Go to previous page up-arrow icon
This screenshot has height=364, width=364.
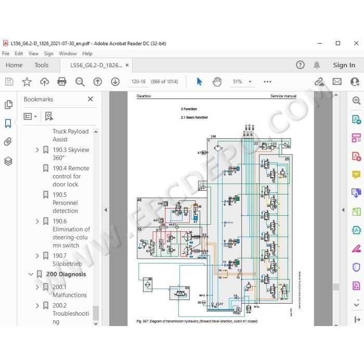click(x=98, y=82)
